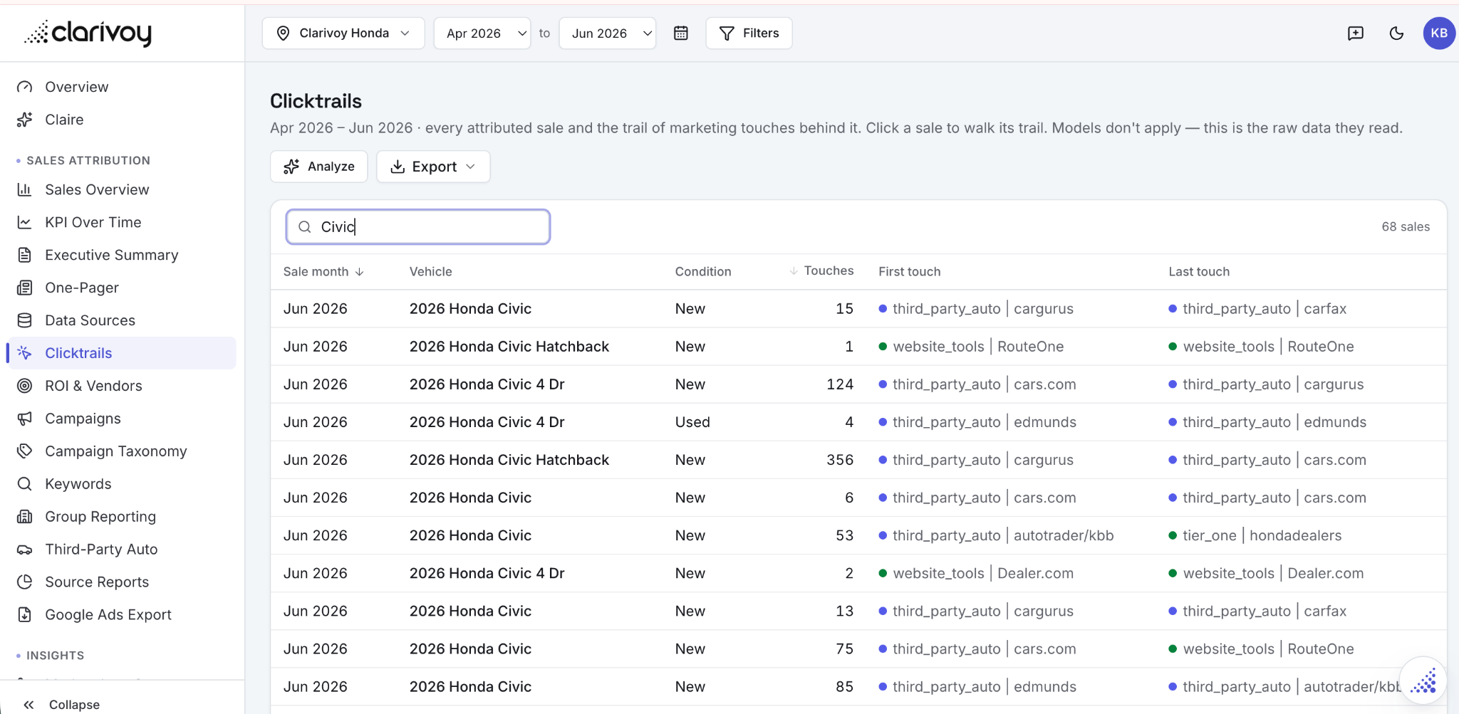Collapse the sidebar

pos(61,704)
